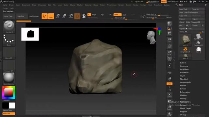
Task: Activate the Draw mode button
Action: click(x=51, y=16)
